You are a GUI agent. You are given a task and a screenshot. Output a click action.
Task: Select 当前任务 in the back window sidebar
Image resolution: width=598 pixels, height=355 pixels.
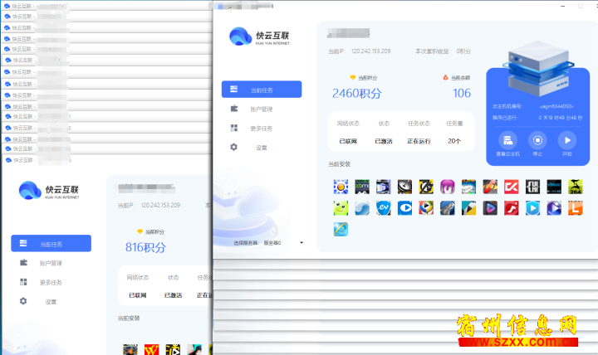pos(51,243)
